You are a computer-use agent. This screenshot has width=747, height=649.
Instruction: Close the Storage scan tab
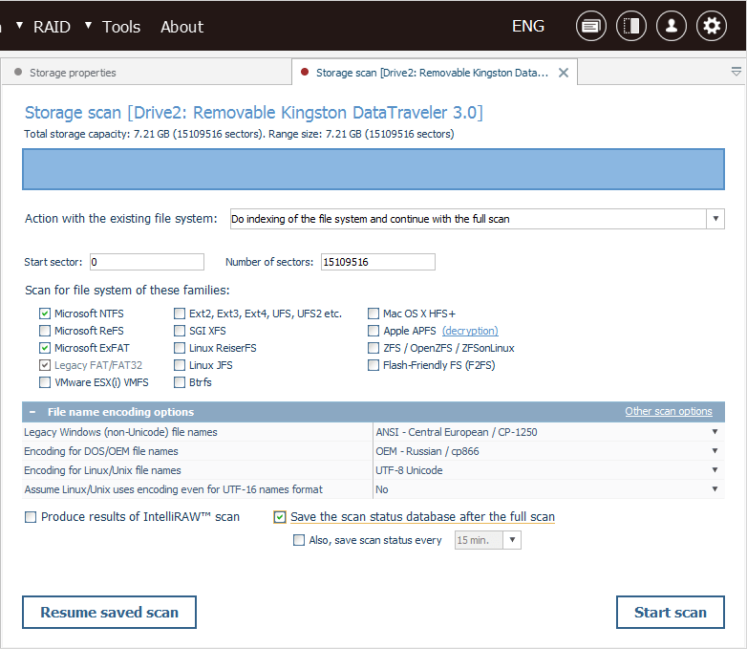(x=563, y=73)
